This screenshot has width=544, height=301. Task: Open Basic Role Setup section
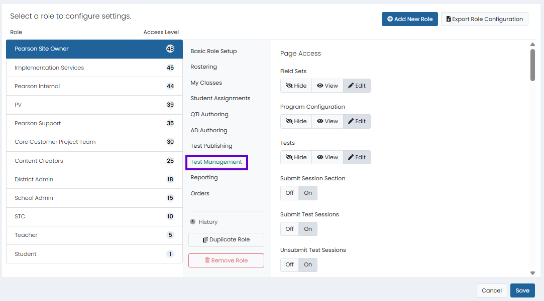(213, 51)
